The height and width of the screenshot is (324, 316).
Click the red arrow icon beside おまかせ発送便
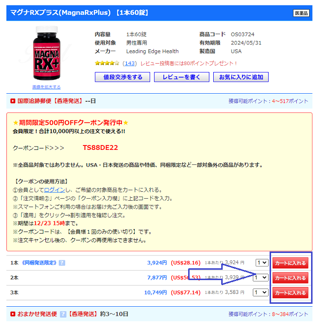click(13, 314)
